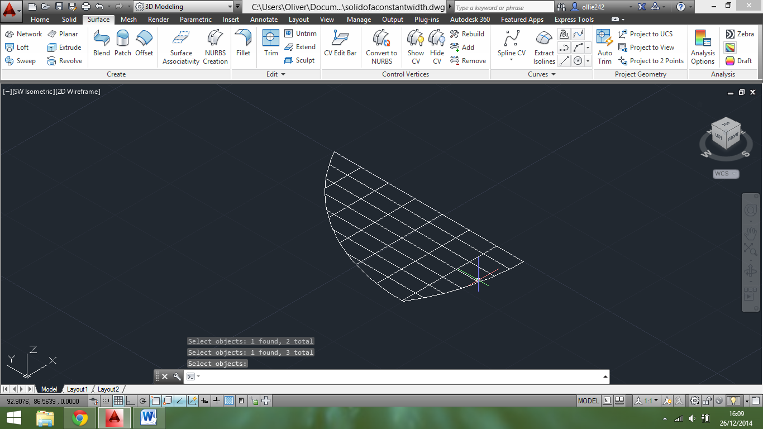Choose the surface Trim tool
This screenshot has height=429, width=763.
click(271, 44)
